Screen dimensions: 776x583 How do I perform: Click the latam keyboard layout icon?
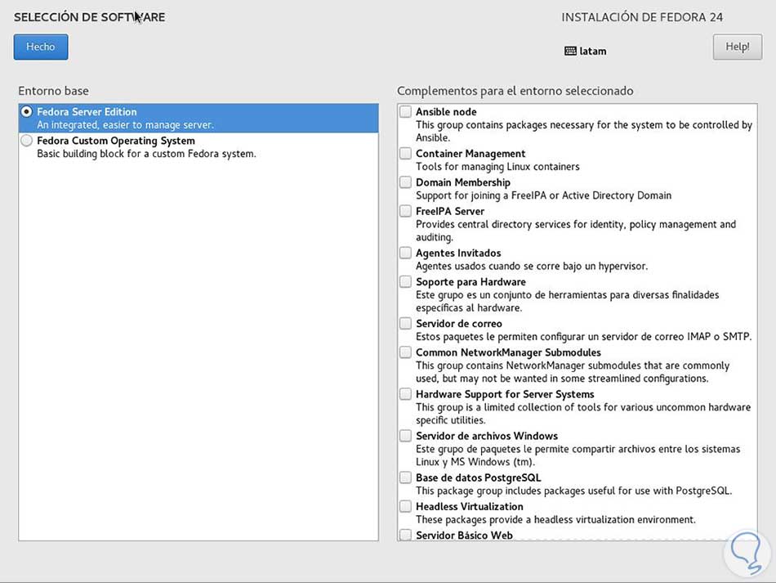point(570,51)
